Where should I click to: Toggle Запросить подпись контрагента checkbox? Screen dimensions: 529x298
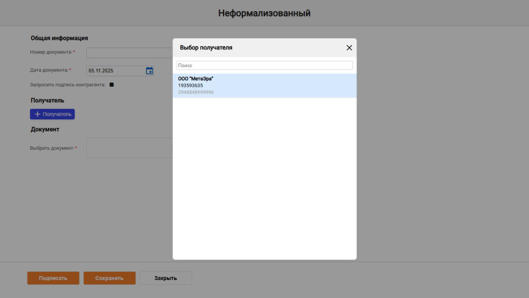click(x=112, y=85)
